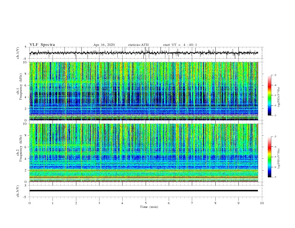The width and height of the screenshot is (295, 228).
Task: Click the time axis tick label "8"
Action: pyautogui.click(x=215, y=203)
